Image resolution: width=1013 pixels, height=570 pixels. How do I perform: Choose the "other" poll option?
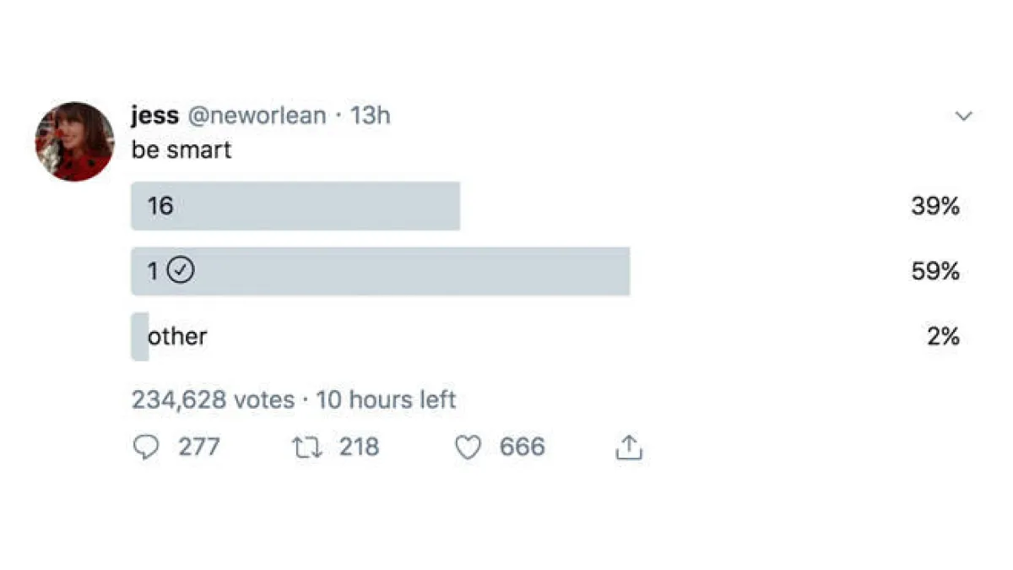(177, 336)
